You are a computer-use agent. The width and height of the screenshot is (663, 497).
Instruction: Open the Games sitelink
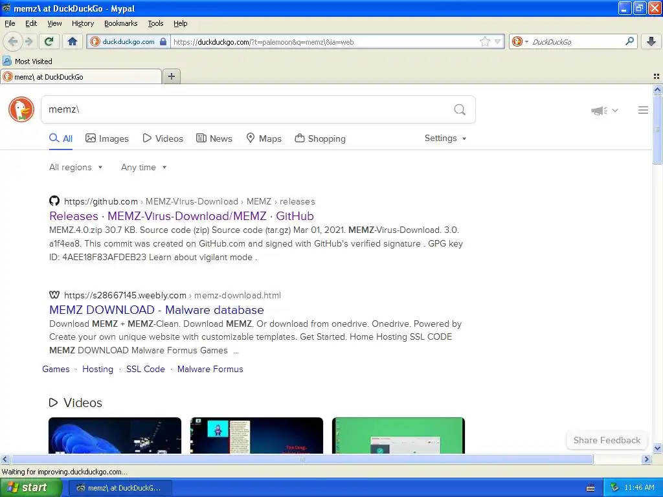coord(56,369)
